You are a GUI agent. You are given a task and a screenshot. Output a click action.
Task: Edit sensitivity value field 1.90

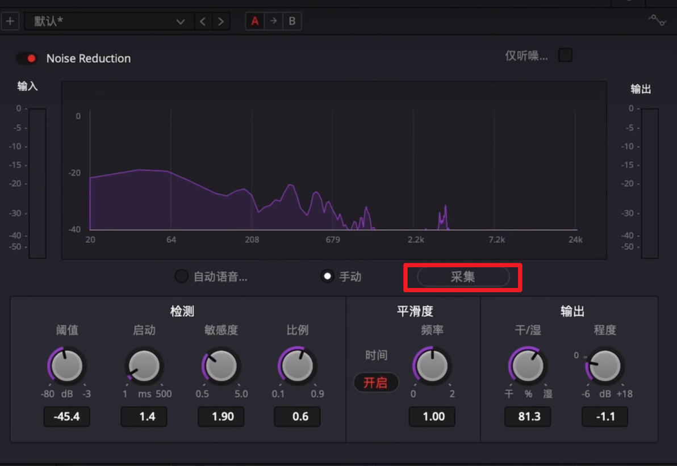click(x=221, y=417)
